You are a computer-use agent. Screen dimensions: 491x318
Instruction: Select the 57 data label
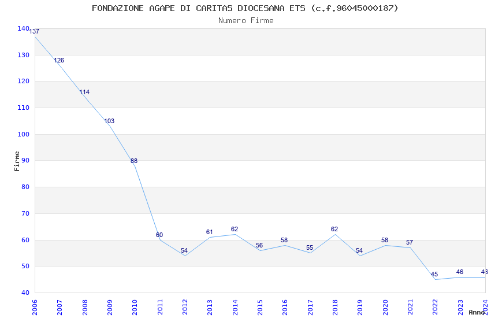point(410,242)
